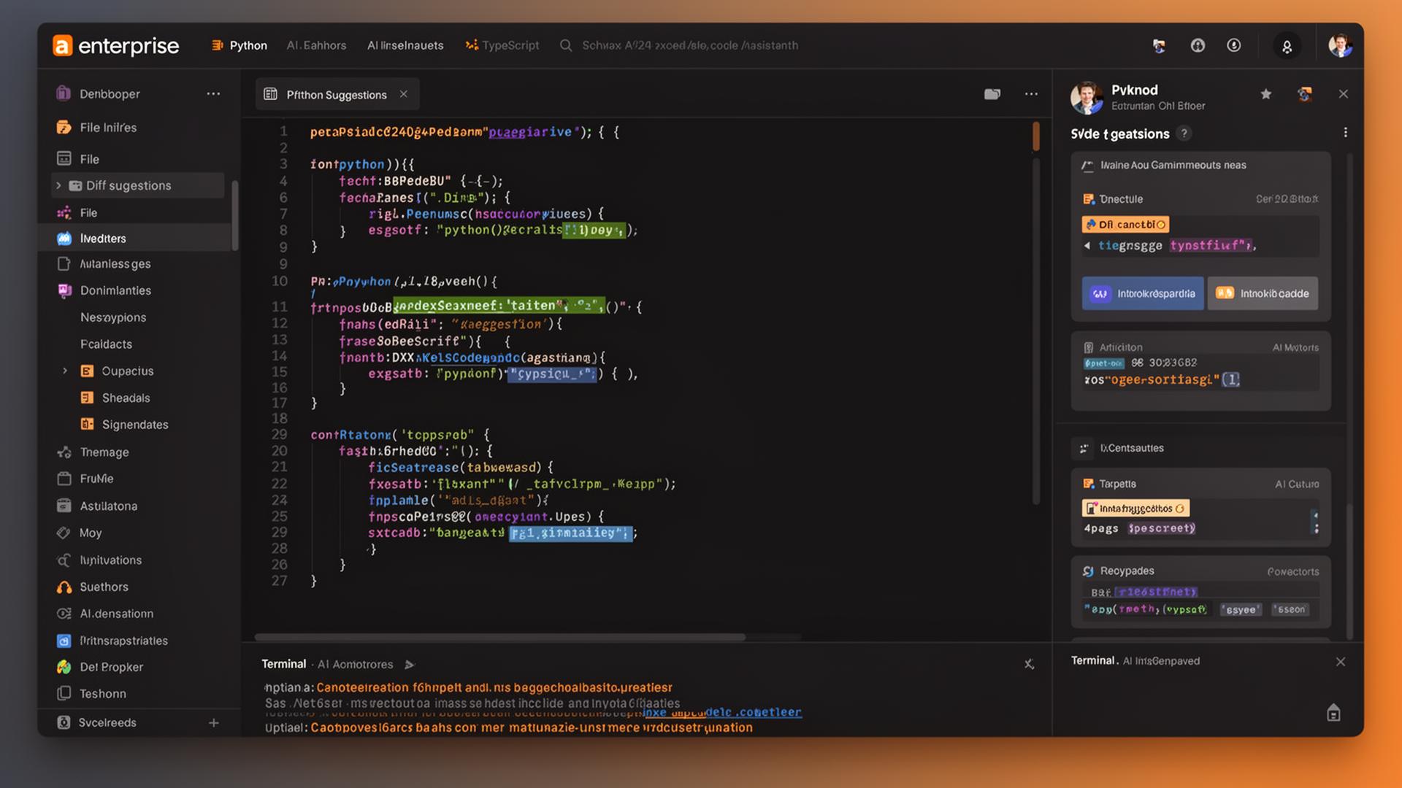Viewport: 1402px width, 788px height.
Task: Close the Pftthon Suggestions tab
Action: tap(404, 94)
